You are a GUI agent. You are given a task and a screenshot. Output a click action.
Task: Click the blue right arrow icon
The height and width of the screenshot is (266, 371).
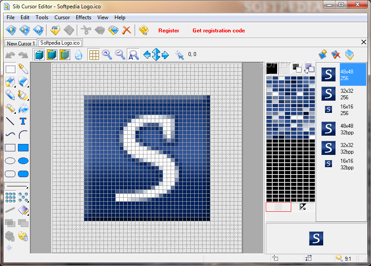tap(165, 55)
